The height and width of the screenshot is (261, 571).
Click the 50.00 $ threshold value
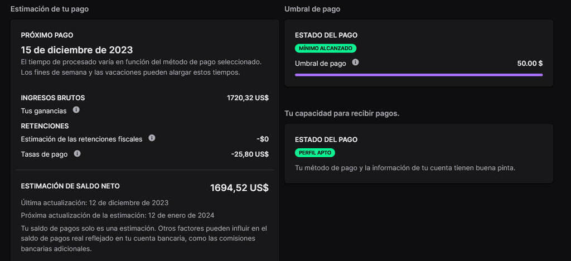[x=530, y=64]
